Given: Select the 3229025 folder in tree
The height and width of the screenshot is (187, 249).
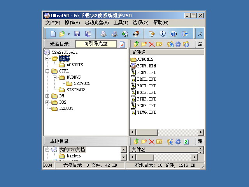Looking at the screenshot, I should click(x=82, y=83).
